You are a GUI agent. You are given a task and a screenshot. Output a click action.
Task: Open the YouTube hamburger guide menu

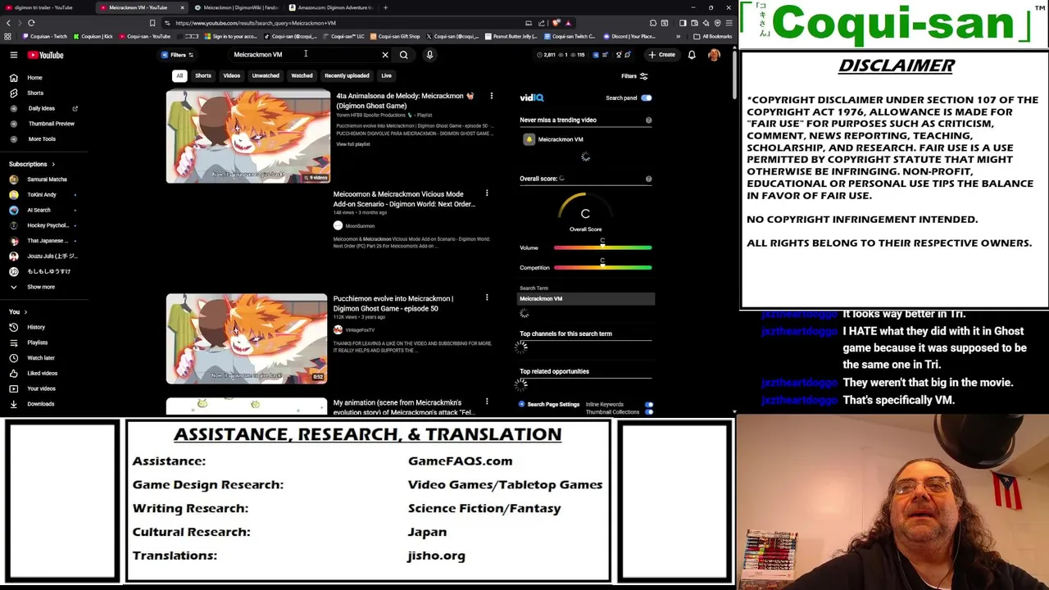click(14, 55)
